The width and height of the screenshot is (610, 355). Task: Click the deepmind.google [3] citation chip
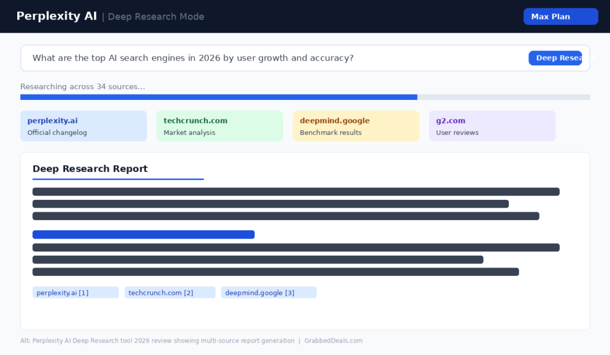269,293
